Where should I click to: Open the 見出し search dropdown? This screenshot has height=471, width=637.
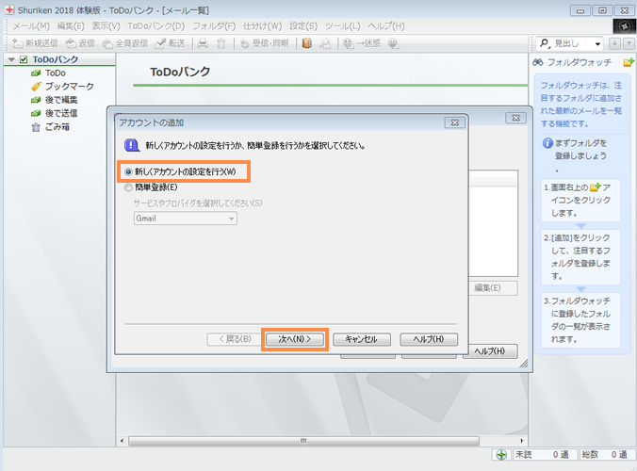click(x=597, y=43)
